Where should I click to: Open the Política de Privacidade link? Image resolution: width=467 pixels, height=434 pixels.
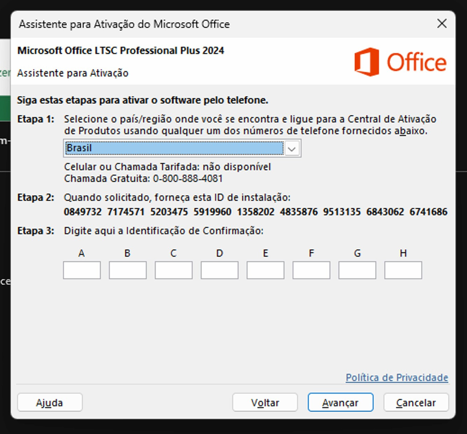point(397,377)
